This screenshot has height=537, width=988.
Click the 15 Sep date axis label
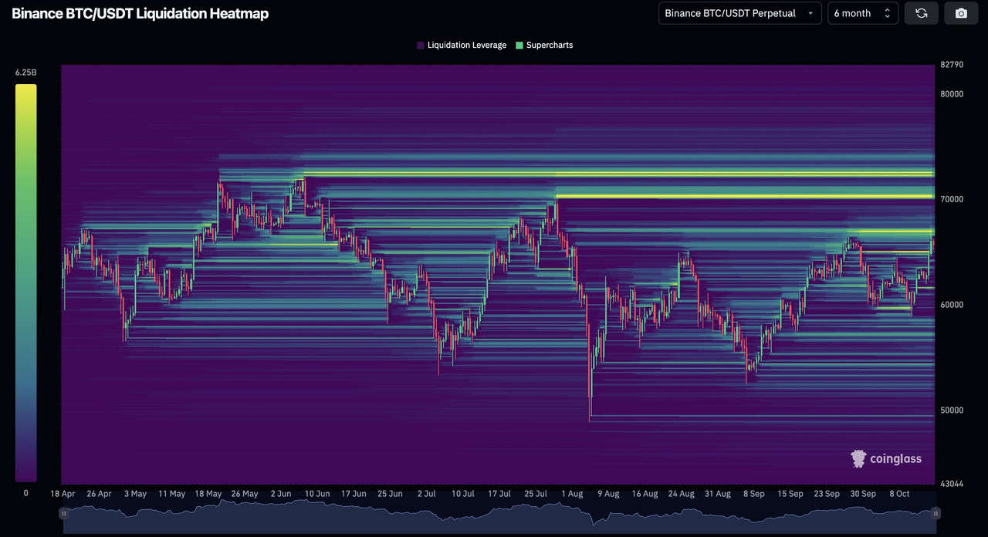coord(790,494)
